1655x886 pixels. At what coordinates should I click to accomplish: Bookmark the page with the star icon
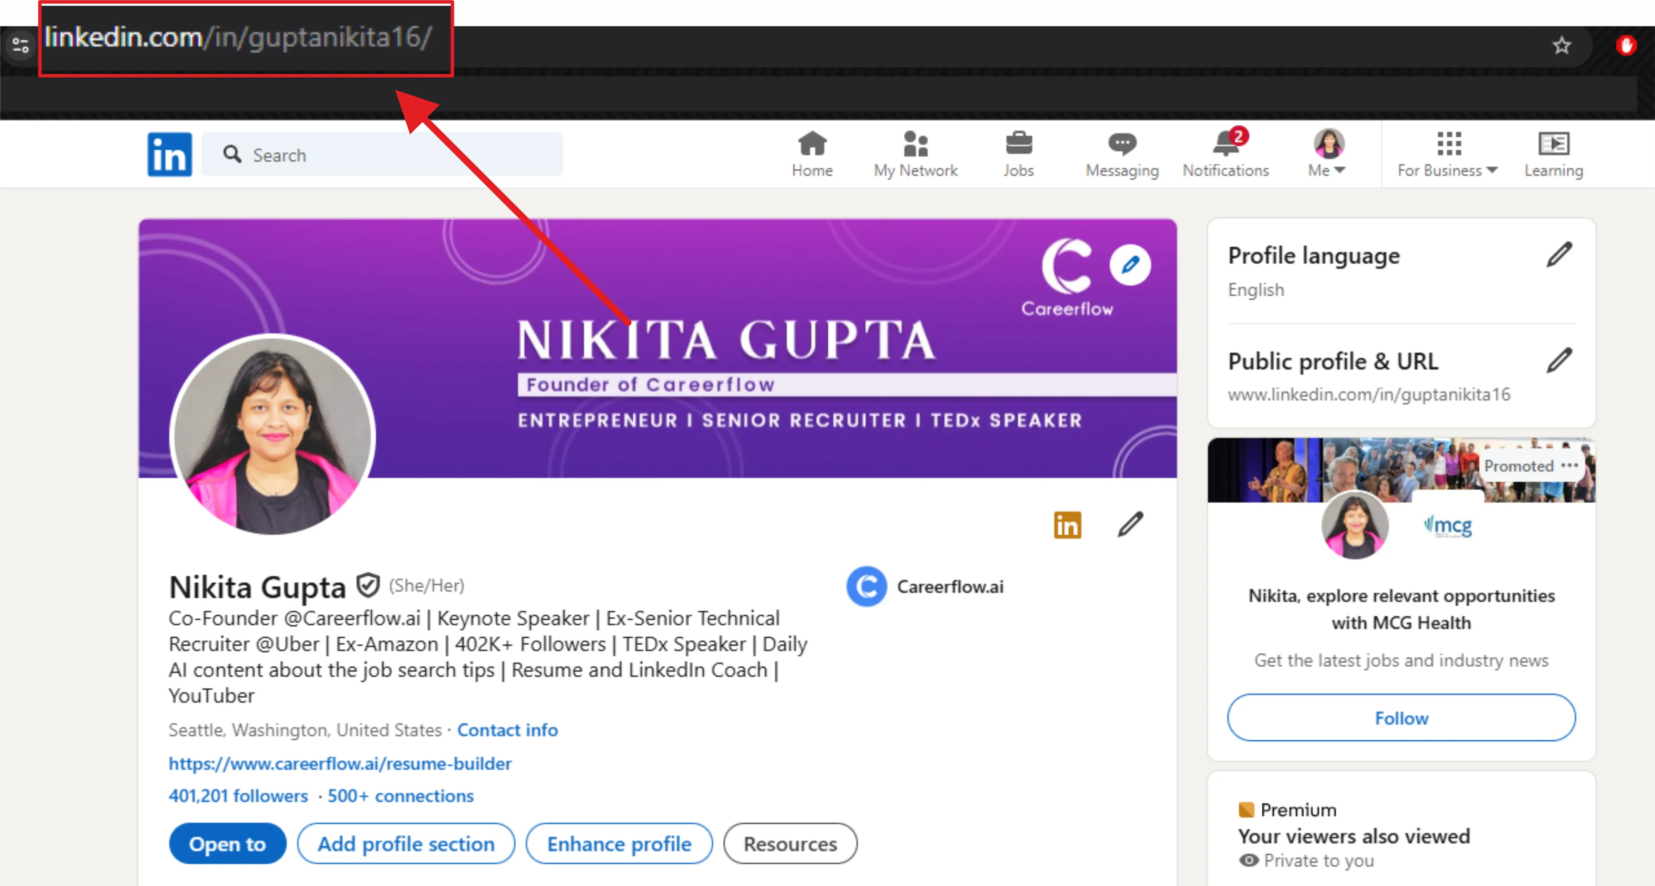[x=1562, y=45]
